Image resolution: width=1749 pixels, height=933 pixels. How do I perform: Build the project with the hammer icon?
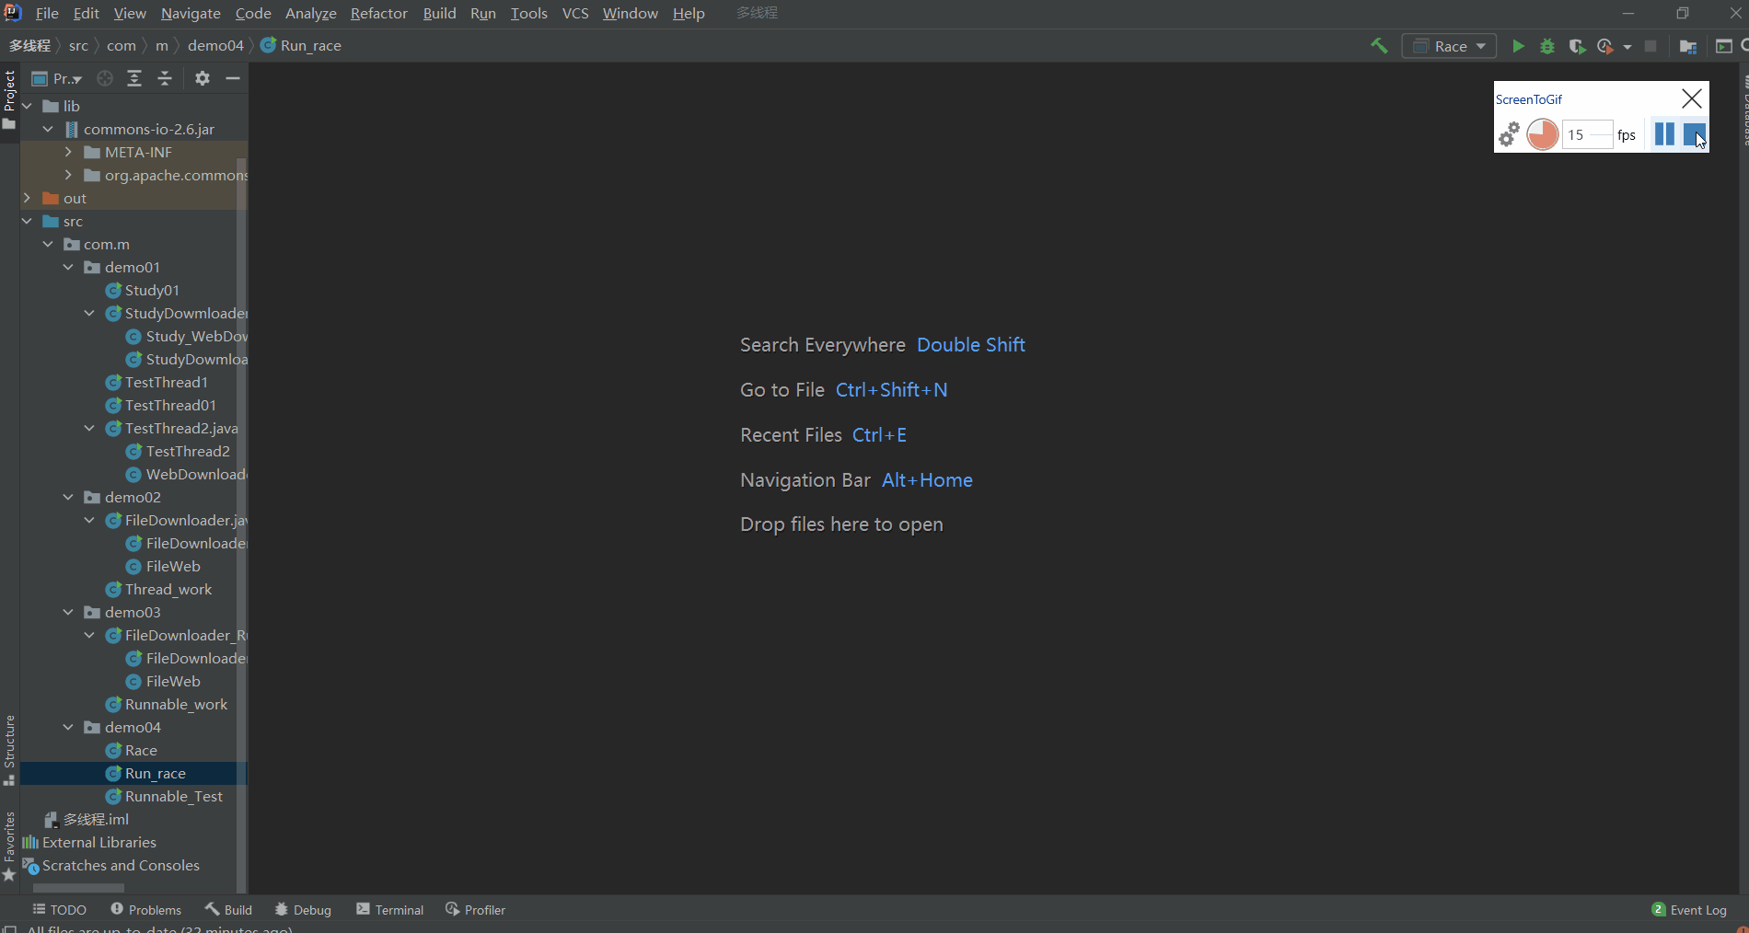(1379, 46)
